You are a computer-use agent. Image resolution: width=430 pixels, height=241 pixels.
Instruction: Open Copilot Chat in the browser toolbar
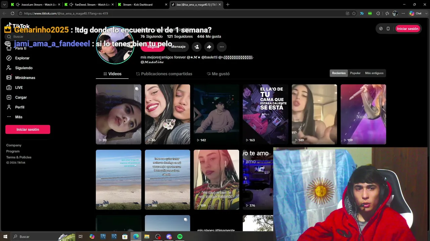416,13
